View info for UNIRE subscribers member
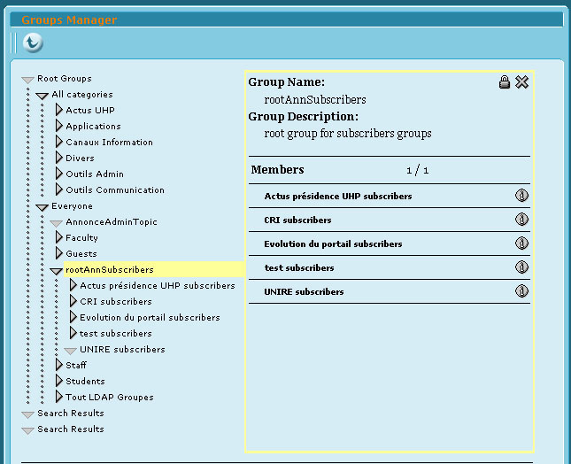 (x=521, y=291)
